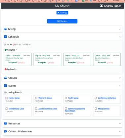125x138 pixels.
Task: Open the Men's Retreat event link
Action: pos(104,109)
